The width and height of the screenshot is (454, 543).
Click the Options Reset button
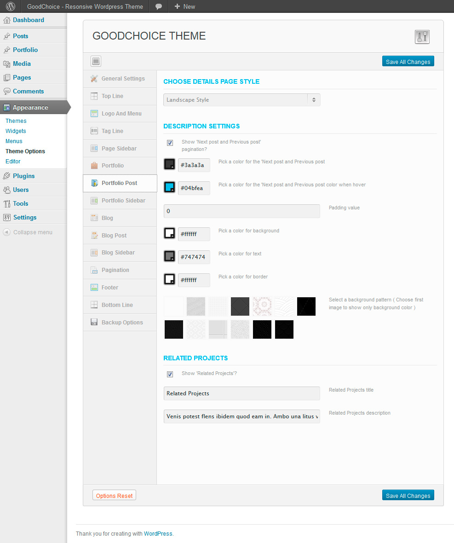tap(114, 495)
